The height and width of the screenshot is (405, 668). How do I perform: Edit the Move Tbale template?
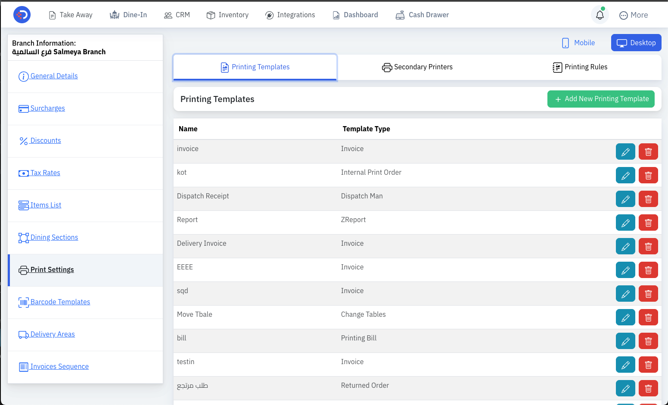point(625,317)
